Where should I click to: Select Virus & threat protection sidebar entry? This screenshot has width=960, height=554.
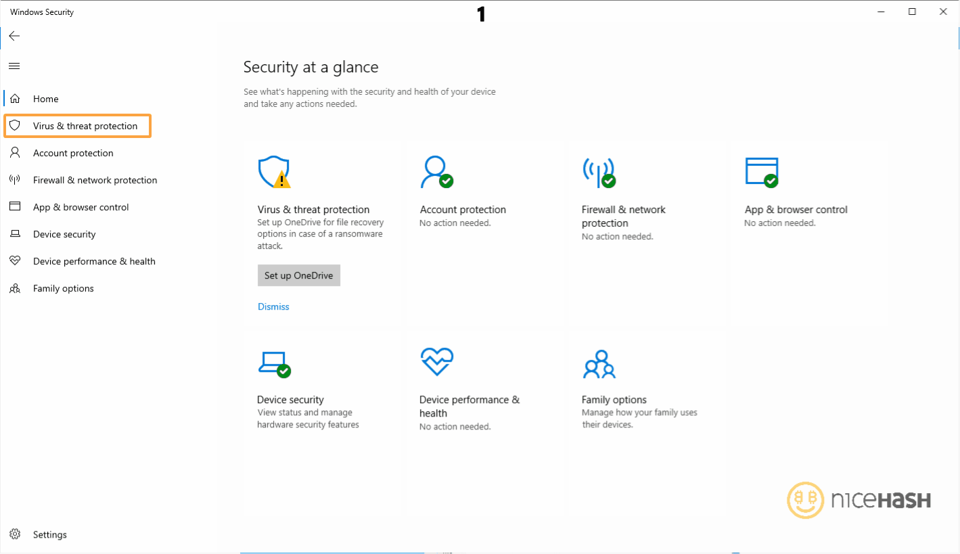78,126
